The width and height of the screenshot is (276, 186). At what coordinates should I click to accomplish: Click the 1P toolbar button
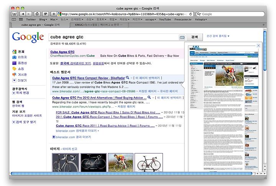click(x=45, y=14)
